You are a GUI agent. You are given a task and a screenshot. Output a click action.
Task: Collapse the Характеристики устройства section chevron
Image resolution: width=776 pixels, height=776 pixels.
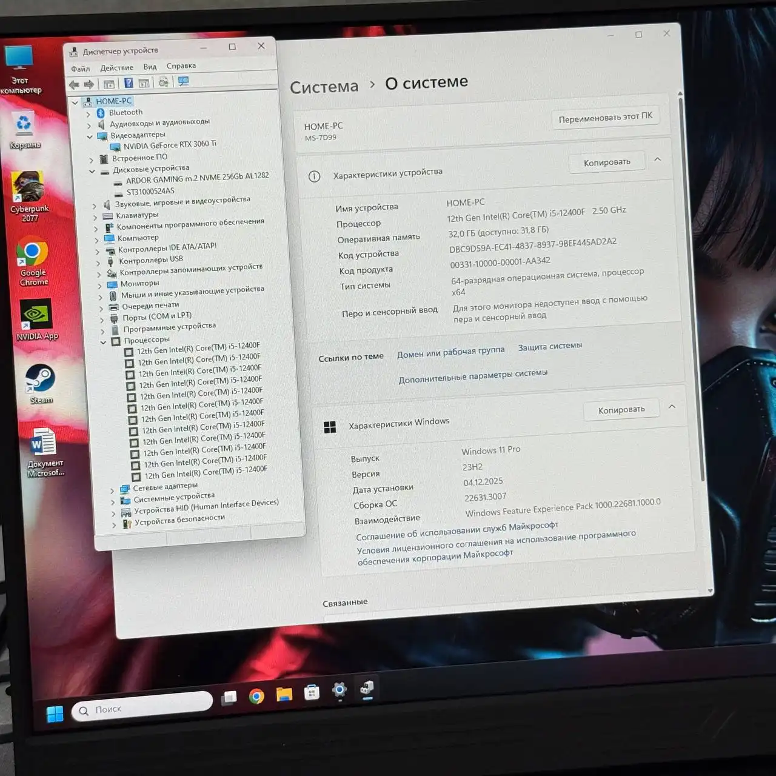click(658, 159)
